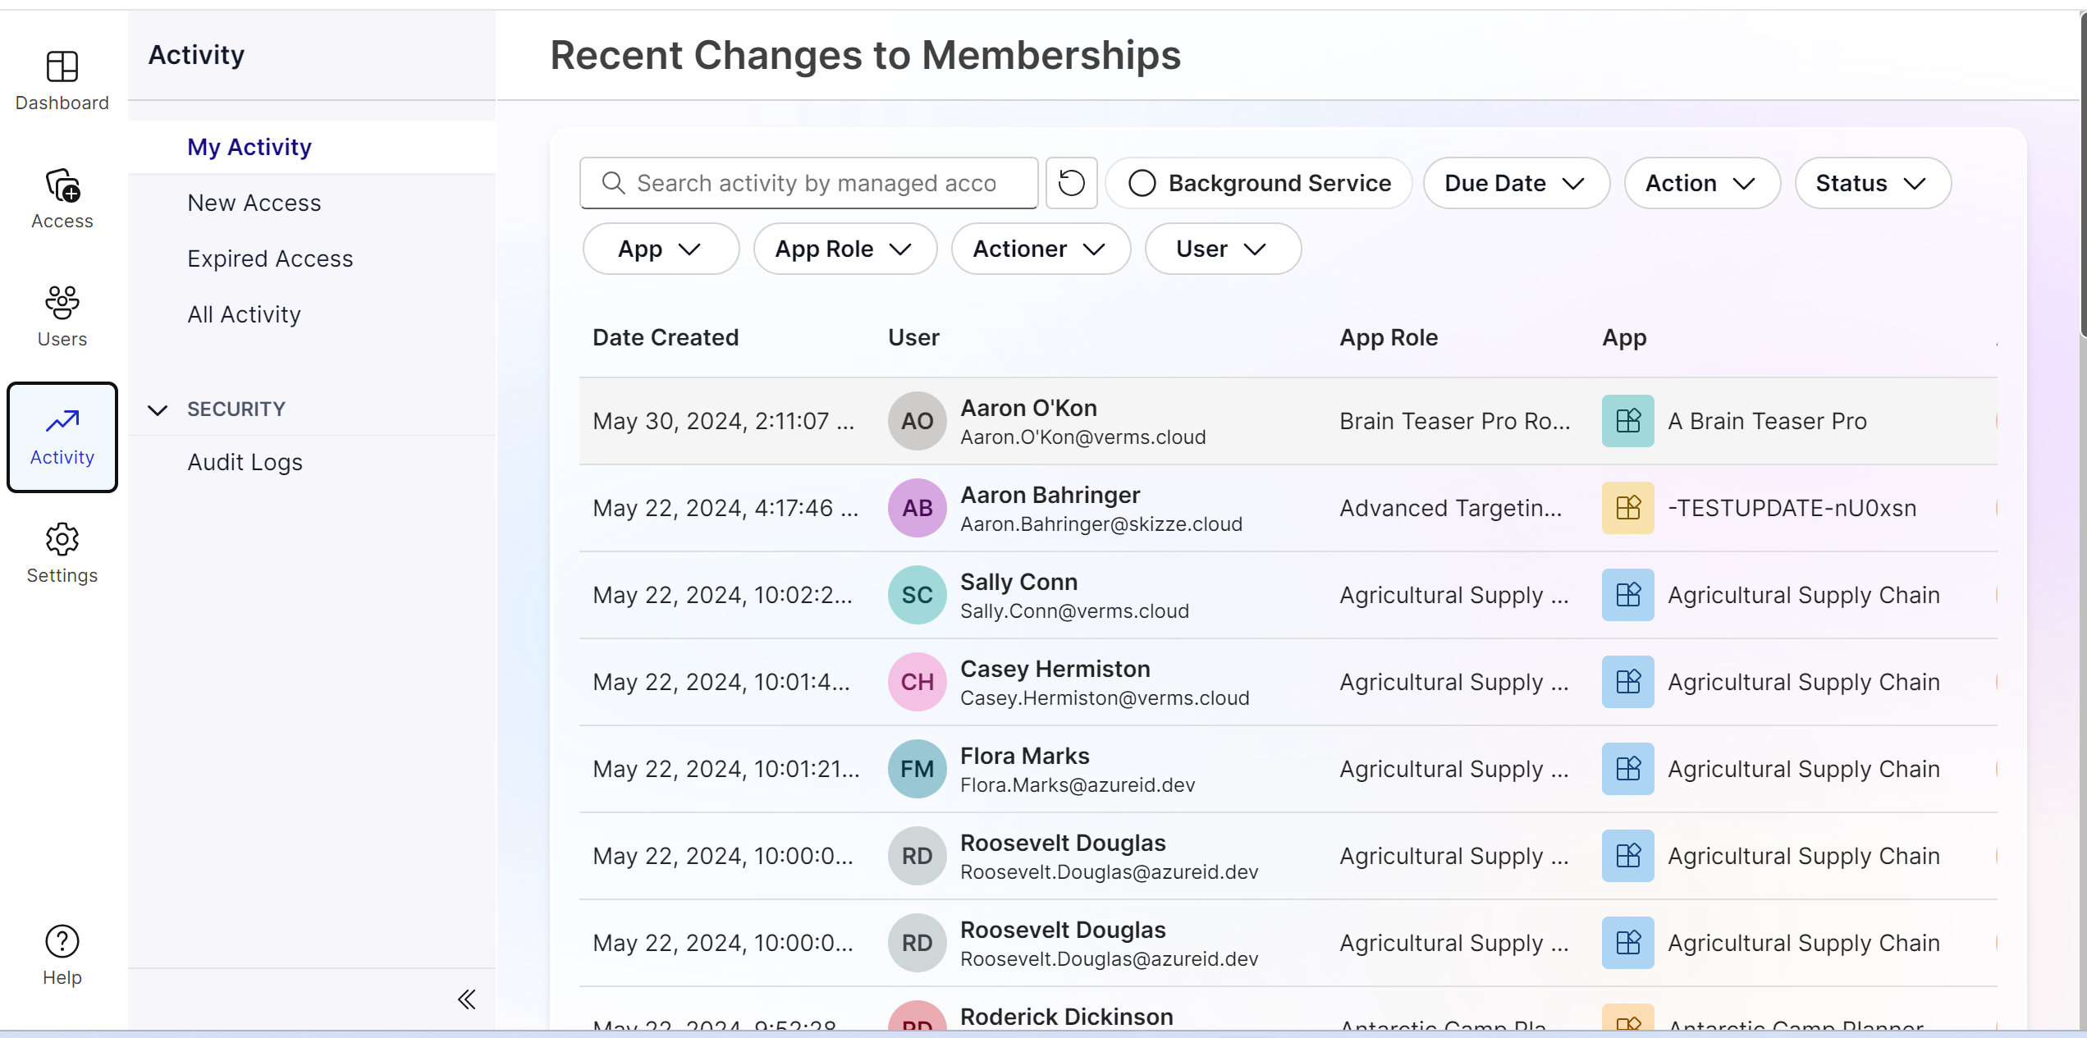Select Audit Logs from sidebar menu
The image size is (2087, 1038).
245,462
